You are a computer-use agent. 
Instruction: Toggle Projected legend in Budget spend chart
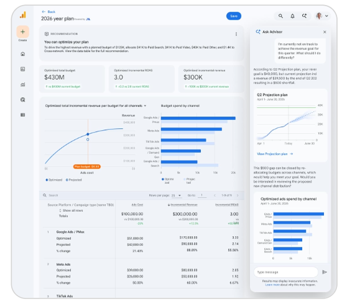coord(189,181)
